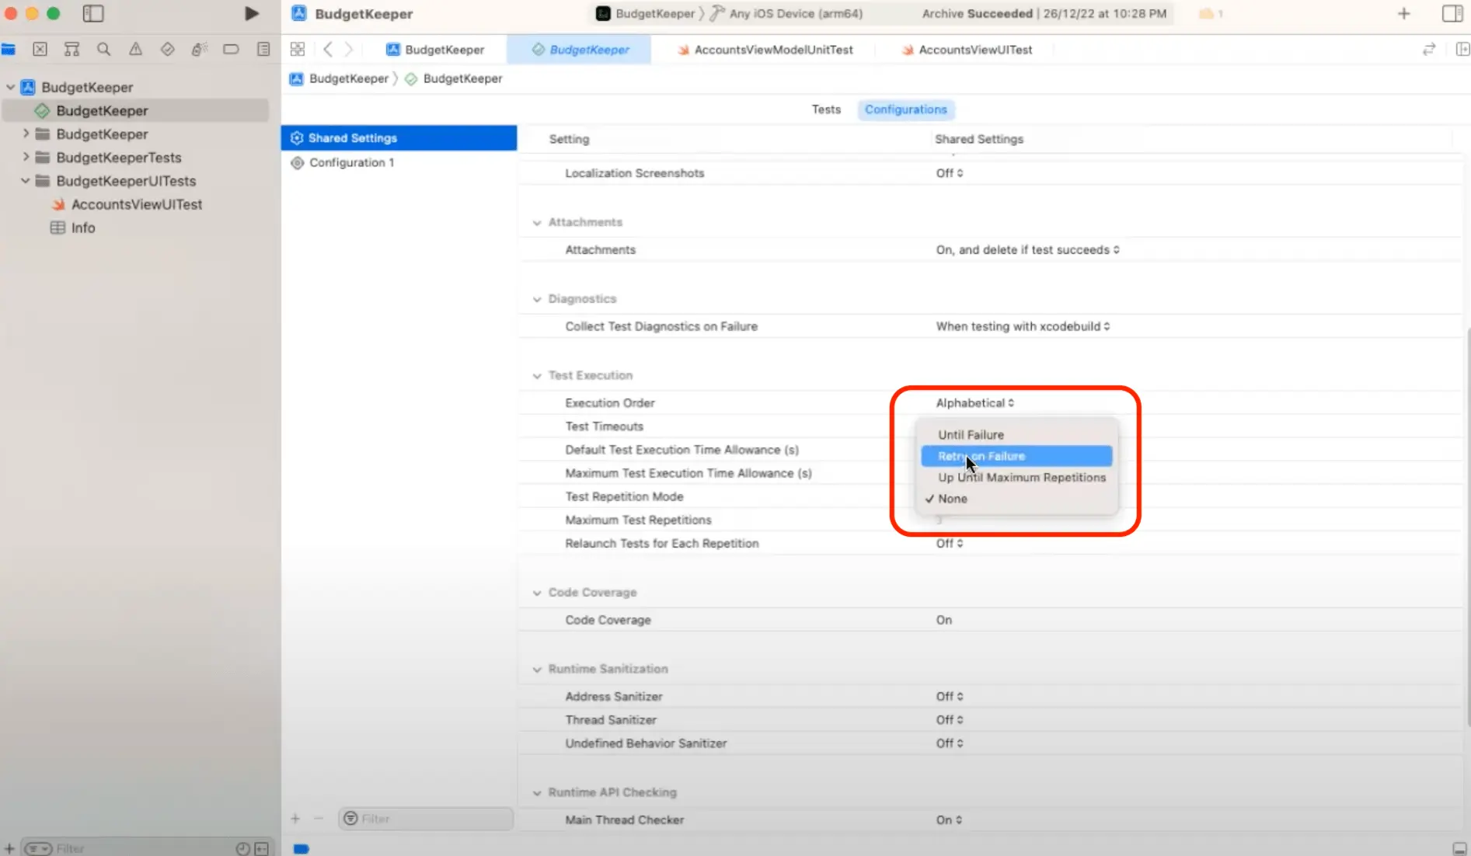Select Retry on Failure menu option

1016,456
